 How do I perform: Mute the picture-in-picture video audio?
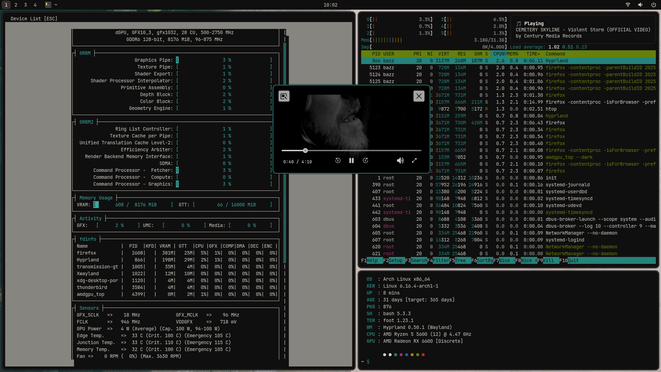400,161
